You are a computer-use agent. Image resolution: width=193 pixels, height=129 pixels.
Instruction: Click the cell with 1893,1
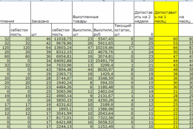(x=62, y=109)
